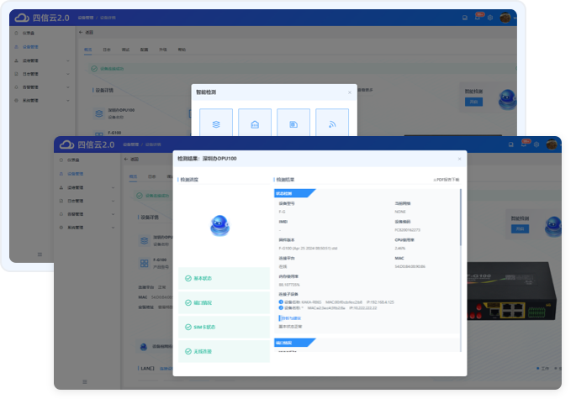Click the 基本状态 check step
576x404 pixels.
click(x=224, y=279)
